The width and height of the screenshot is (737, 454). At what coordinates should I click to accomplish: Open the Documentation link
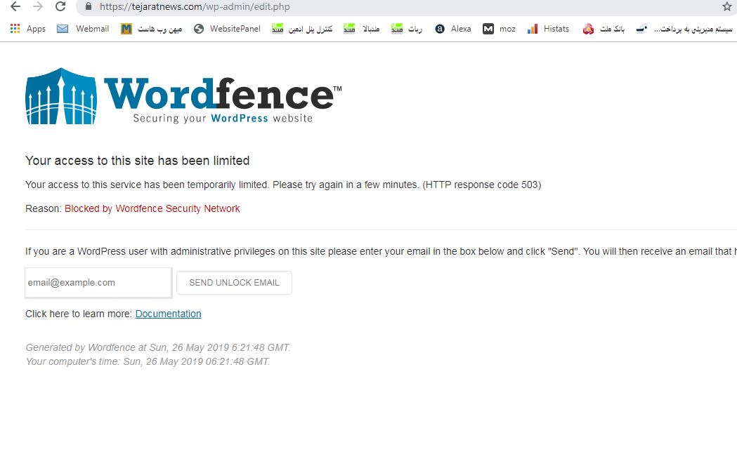coord(169,314)
